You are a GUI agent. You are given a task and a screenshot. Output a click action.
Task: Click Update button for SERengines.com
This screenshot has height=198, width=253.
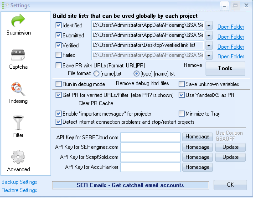pos(230,147)
